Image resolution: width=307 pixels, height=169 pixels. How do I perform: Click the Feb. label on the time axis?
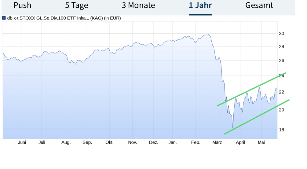click(x=195, y=142)
